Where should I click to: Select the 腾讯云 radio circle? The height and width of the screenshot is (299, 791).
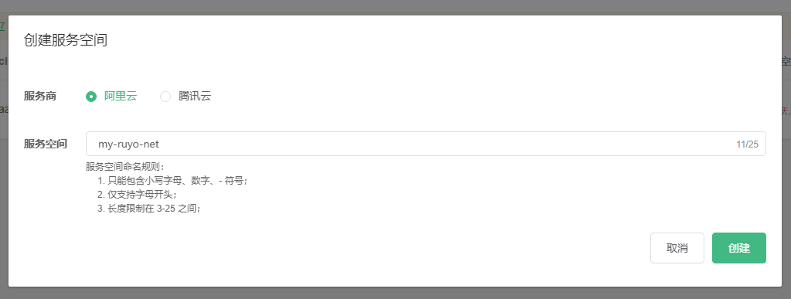point(165,97)
